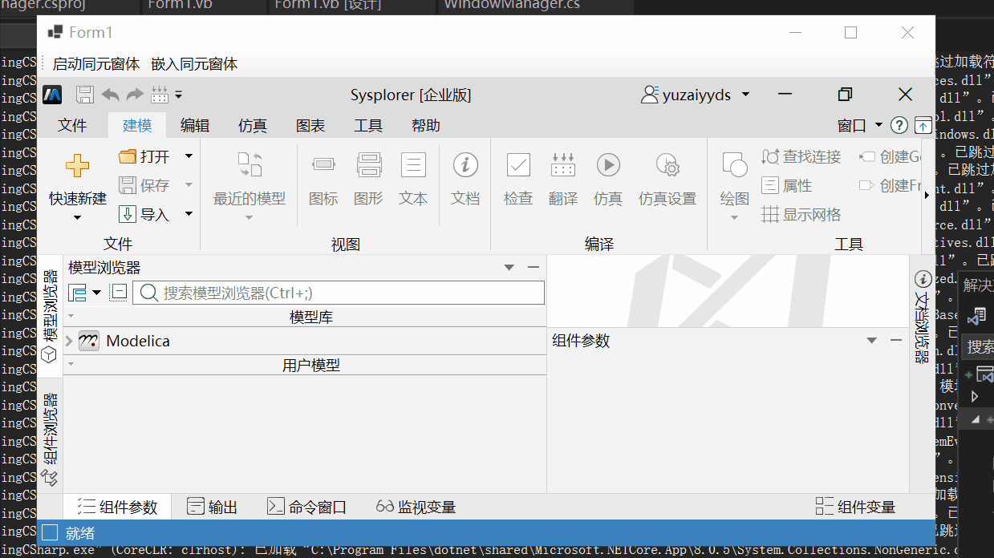
Task: Expand the 快速新建 dropdown arrow
Action: coord(78,217)
